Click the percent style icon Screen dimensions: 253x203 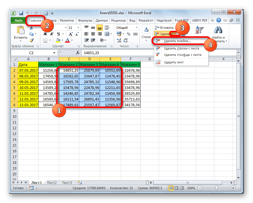[129, 34]
